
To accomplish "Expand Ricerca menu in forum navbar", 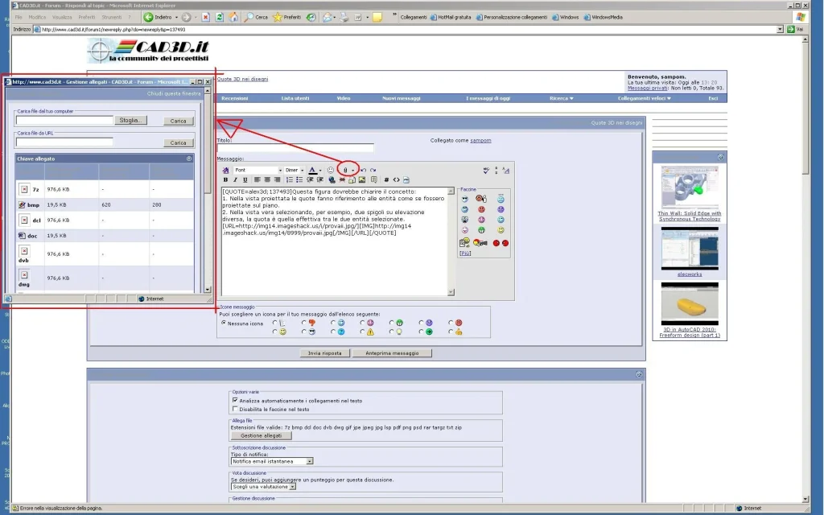I will (561, 98).
